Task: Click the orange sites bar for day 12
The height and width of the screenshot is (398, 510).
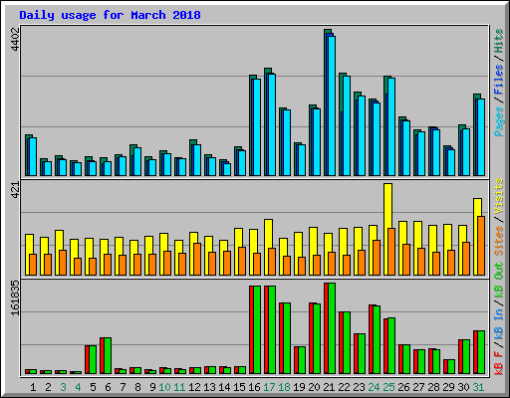Action: click(x=197, y=259)
